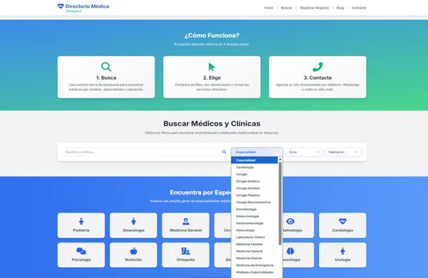This screenshot has height=278, width=428.
Task: Select Cirugía Estética in the list
Action: [254, 181]
